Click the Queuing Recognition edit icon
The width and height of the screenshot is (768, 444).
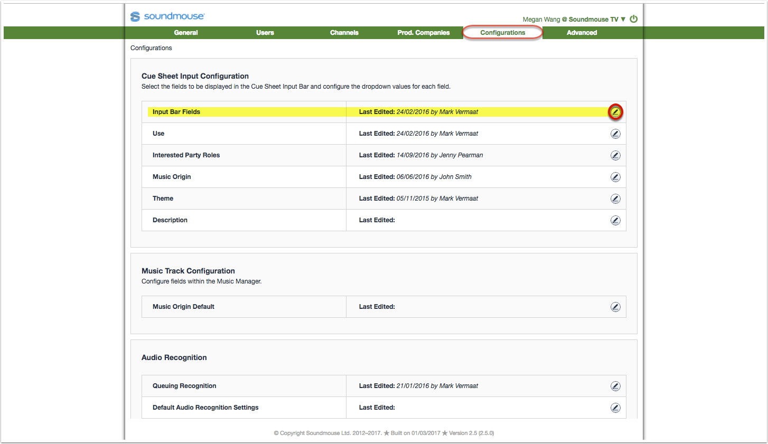pos(615,386)
